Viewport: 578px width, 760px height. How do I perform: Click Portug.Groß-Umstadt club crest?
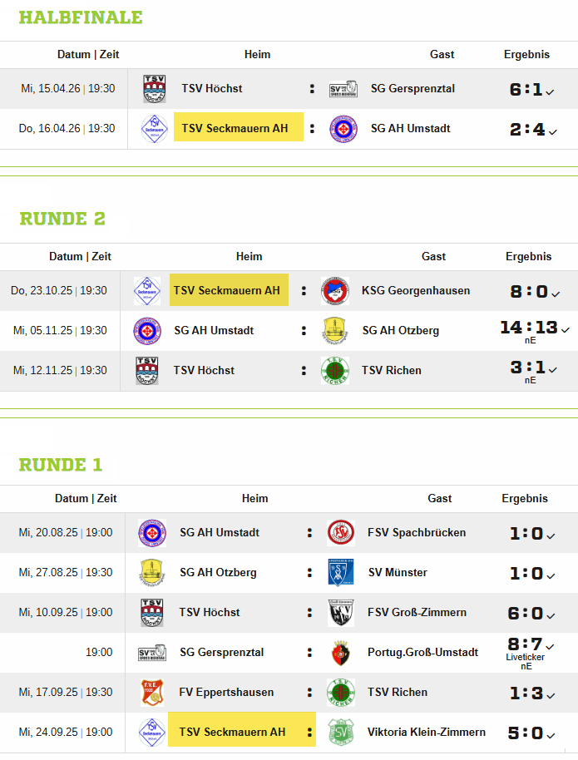(x=341, y=653)
